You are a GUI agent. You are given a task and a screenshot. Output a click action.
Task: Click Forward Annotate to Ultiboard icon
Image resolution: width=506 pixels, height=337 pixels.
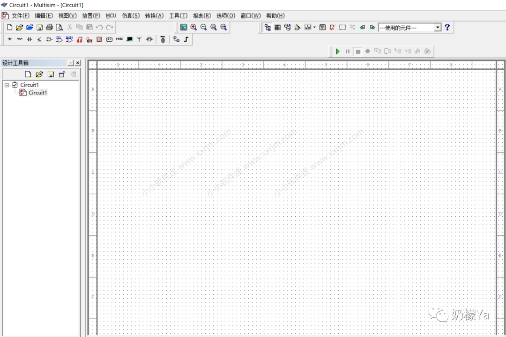pos(372,28)
